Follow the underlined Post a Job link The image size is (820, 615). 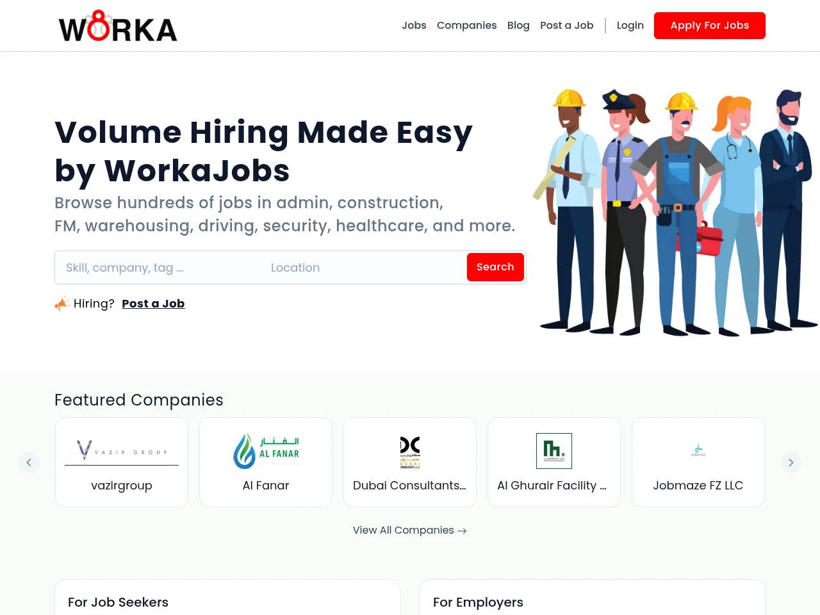(153, 304)
